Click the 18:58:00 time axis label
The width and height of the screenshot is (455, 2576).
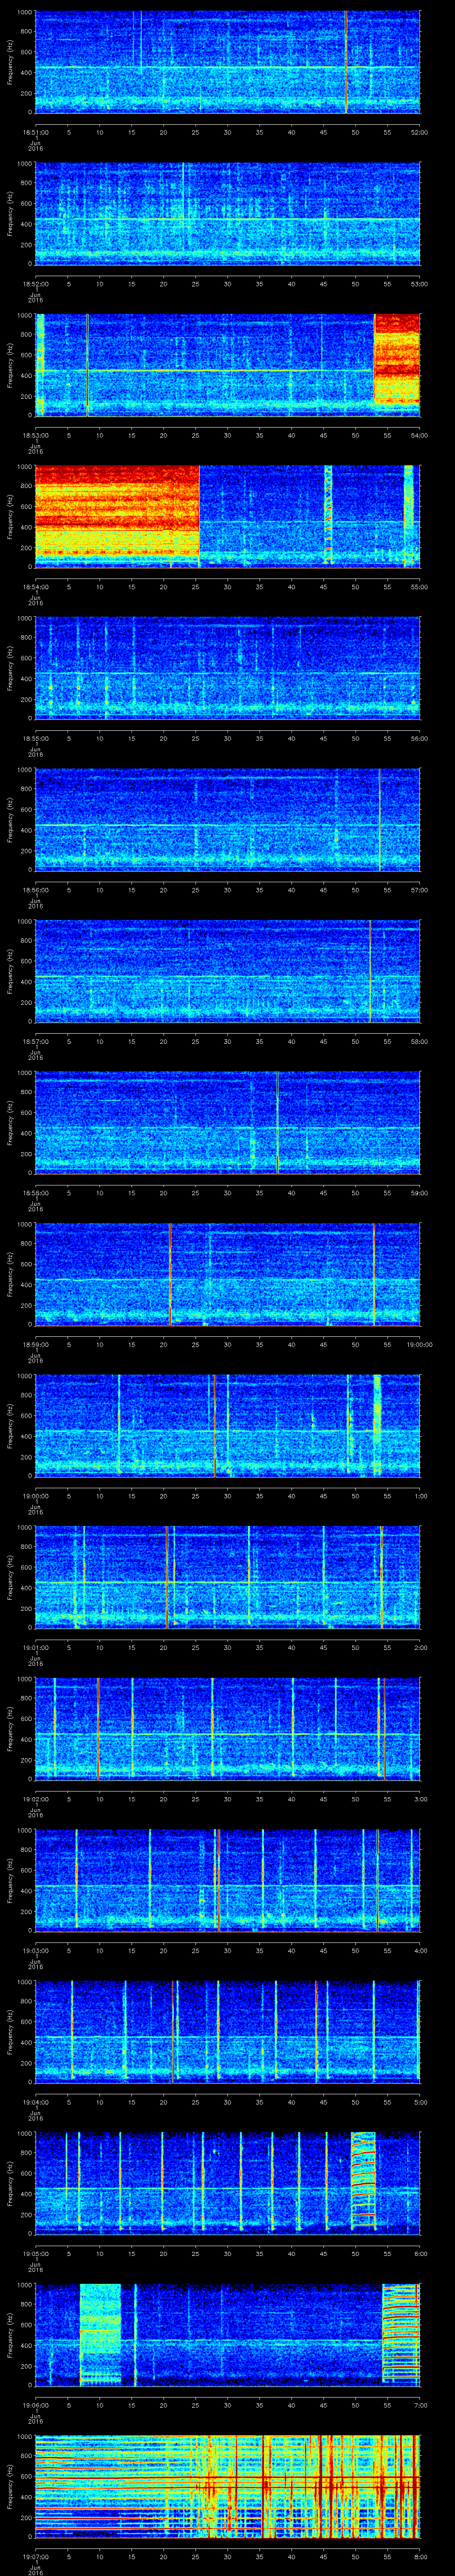point(35,1193)
